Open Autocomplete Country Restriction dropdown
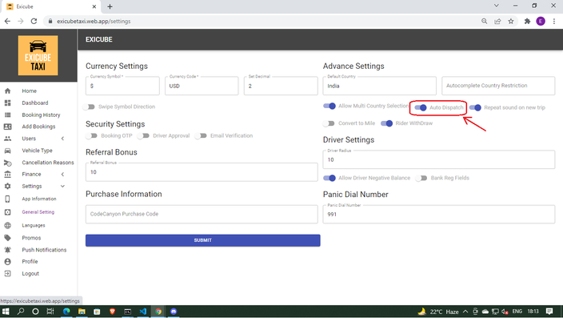Viewport: 563px width, 318px height. pyautogui.click(x=498, y=86)
